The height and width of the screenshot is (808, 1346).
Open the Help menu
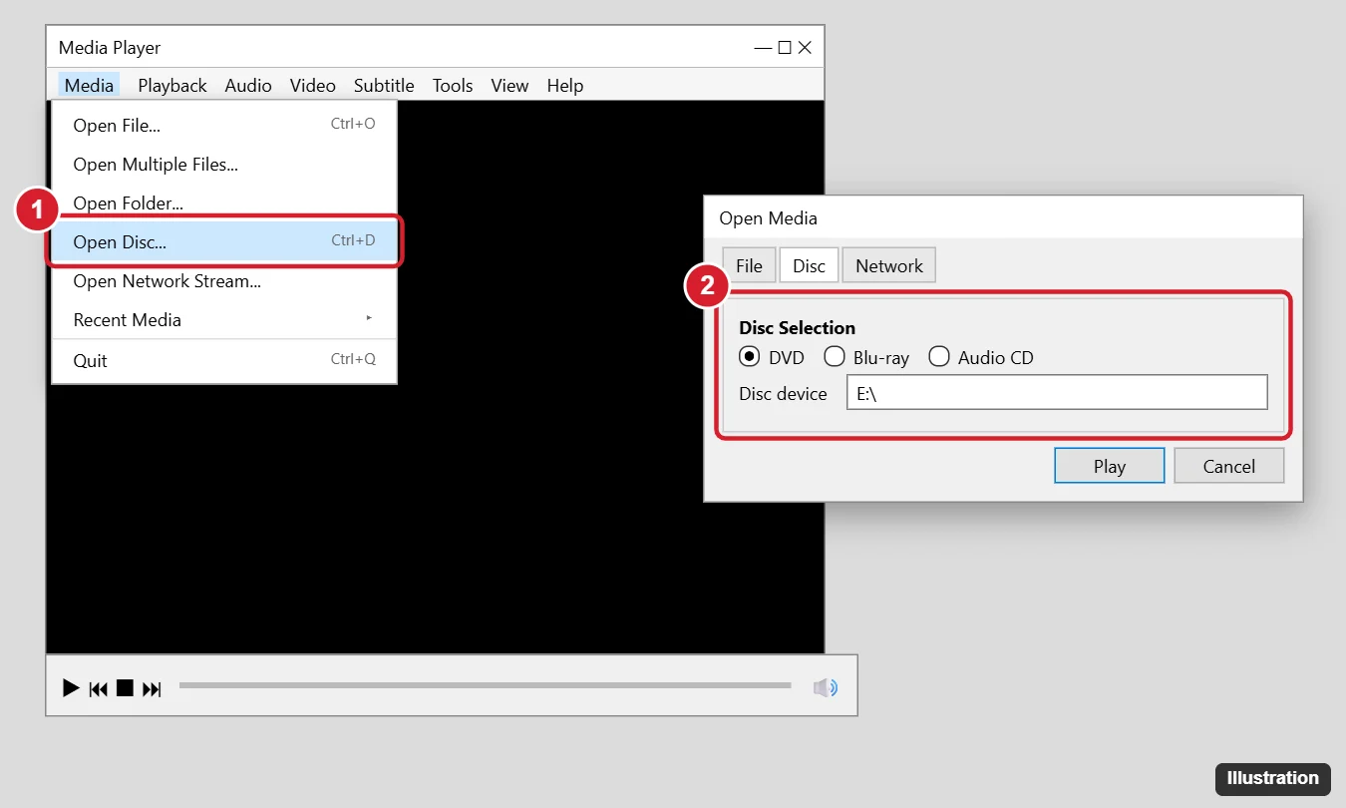pos(565,85)
